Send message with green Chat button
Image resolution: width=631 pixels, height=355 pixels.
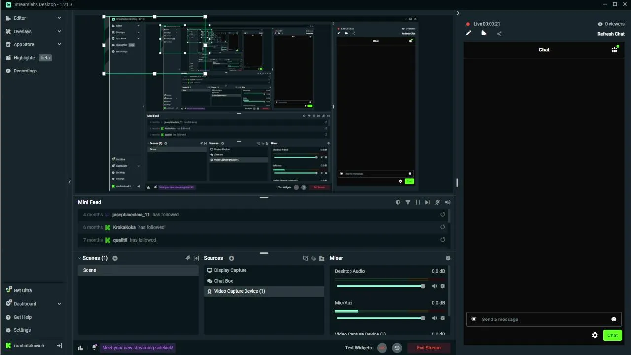[x=612, y=335]
